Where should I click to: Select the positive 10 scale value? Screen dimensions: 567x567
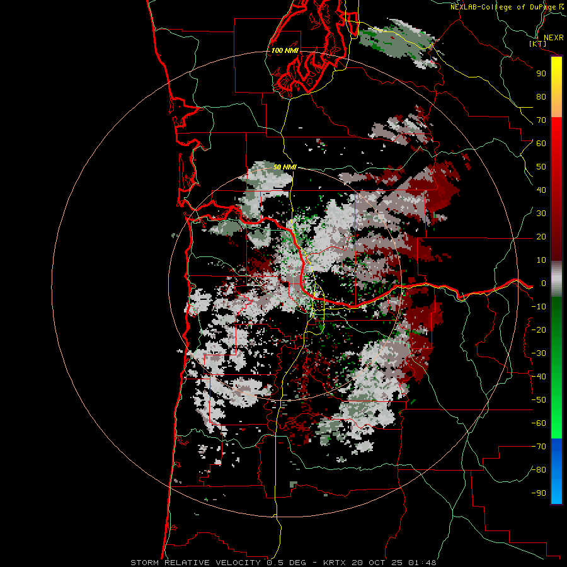pos(541,260)
